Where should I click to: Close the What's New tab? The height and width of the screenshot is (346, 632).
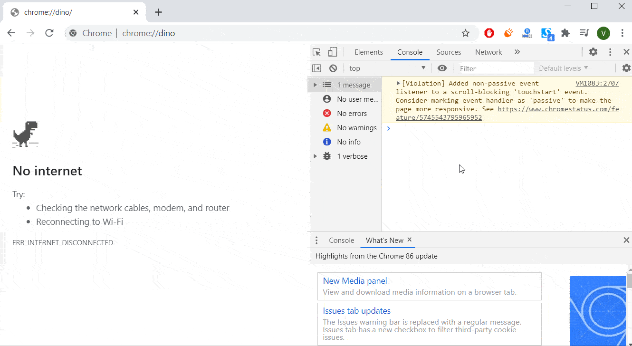410,240
